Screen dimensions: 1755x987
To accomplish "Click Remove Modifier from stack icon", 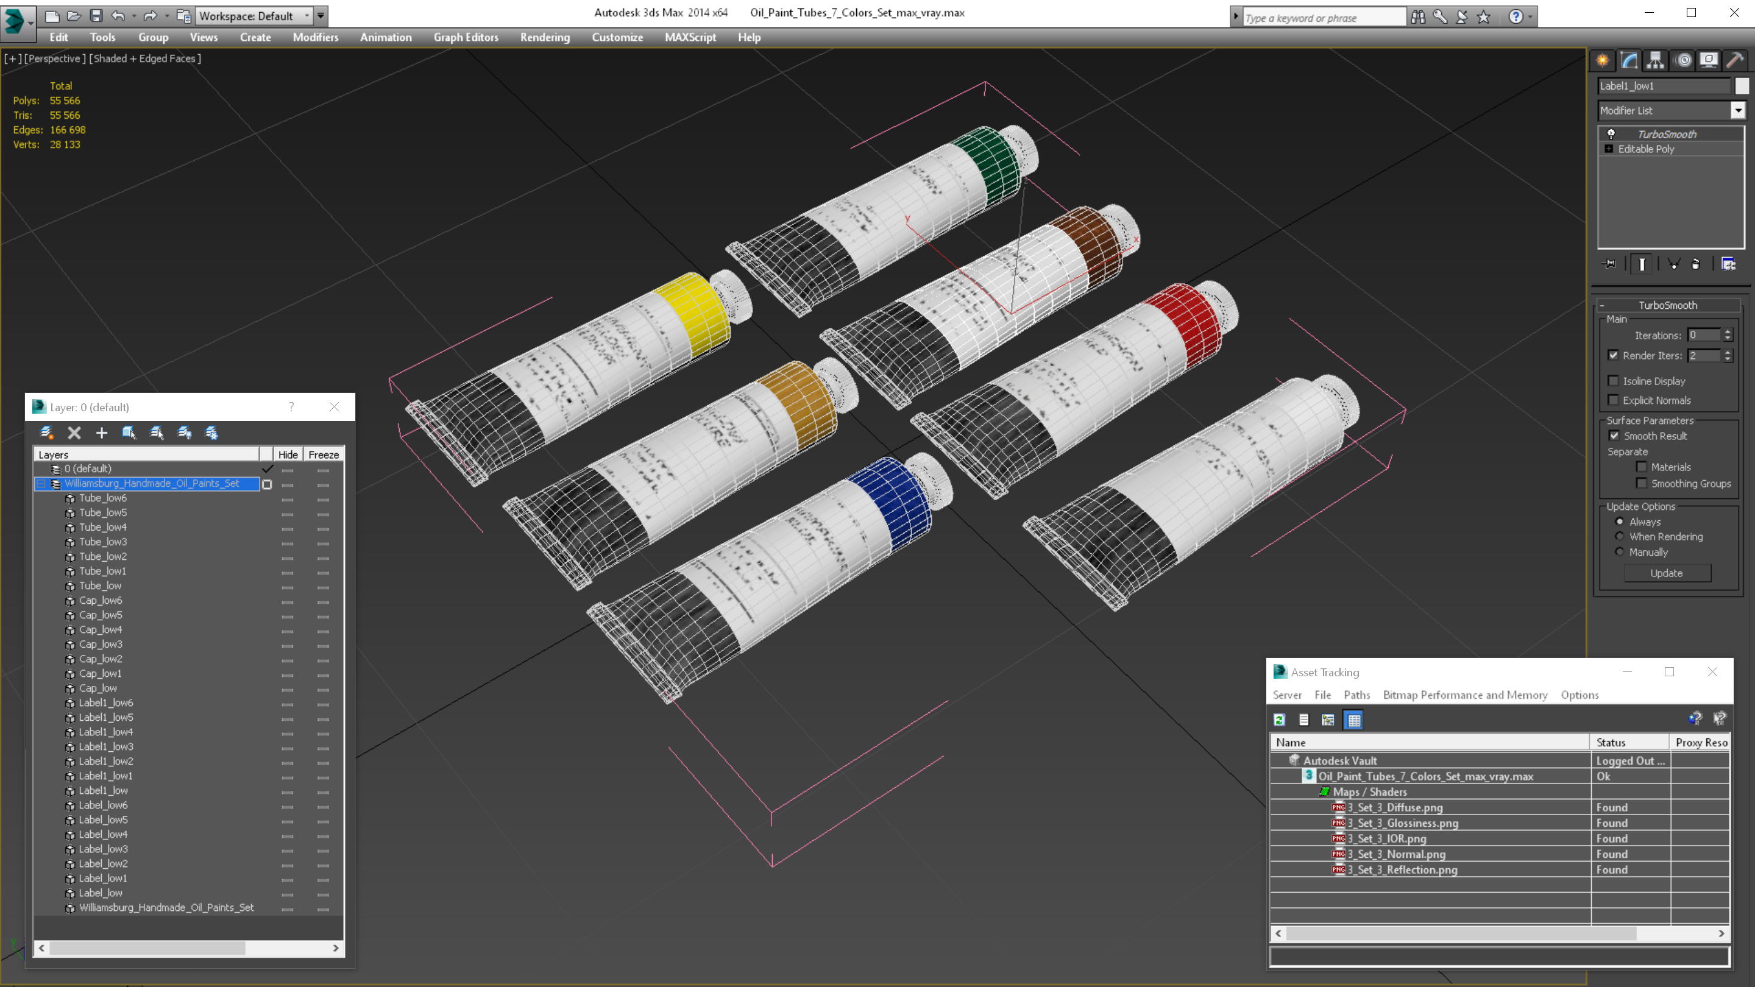I will [1696, 264].
